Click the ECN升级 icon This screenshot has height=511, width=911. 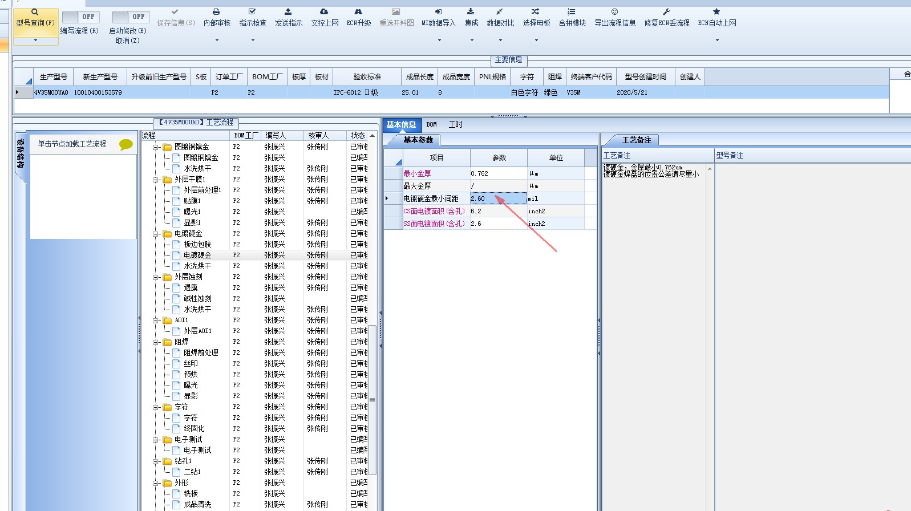pos(358,11)
